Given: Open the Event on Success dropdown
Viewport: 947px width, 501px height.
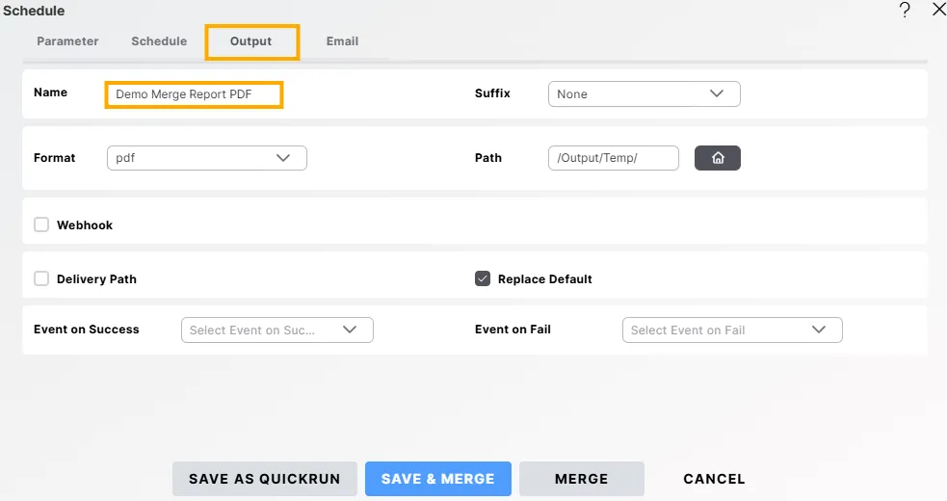Looking at the screenshot, I should (x=276, y=330).
